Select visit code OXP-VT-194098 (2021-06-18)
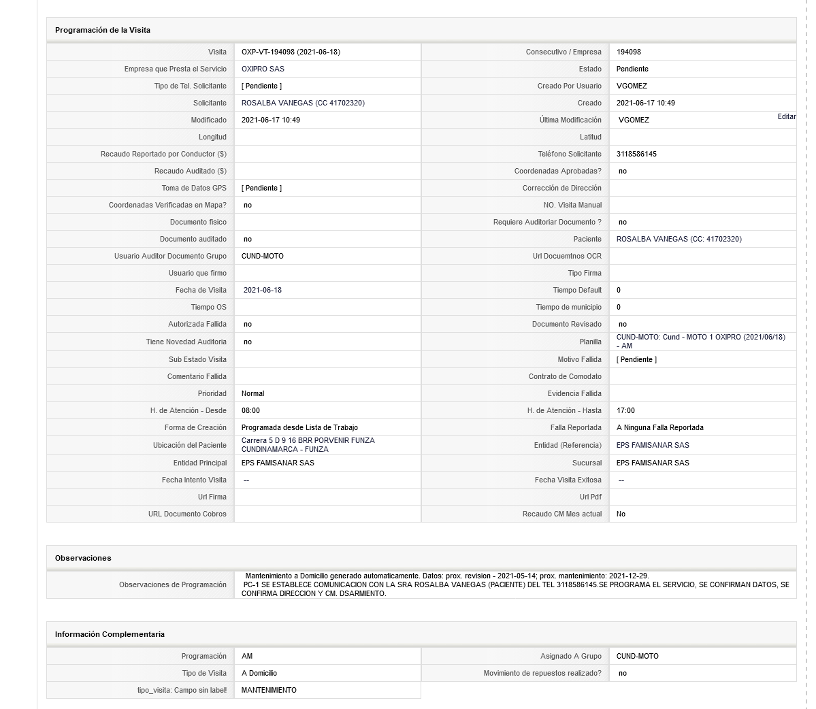The image size is (816, 709). pyautogui.click(x=291, y=52)
